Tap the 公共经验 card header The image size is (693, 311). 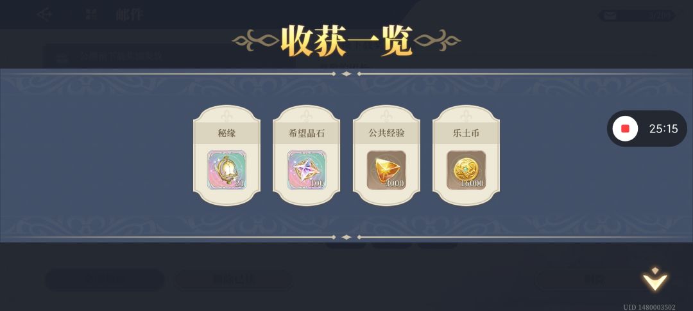386,133
